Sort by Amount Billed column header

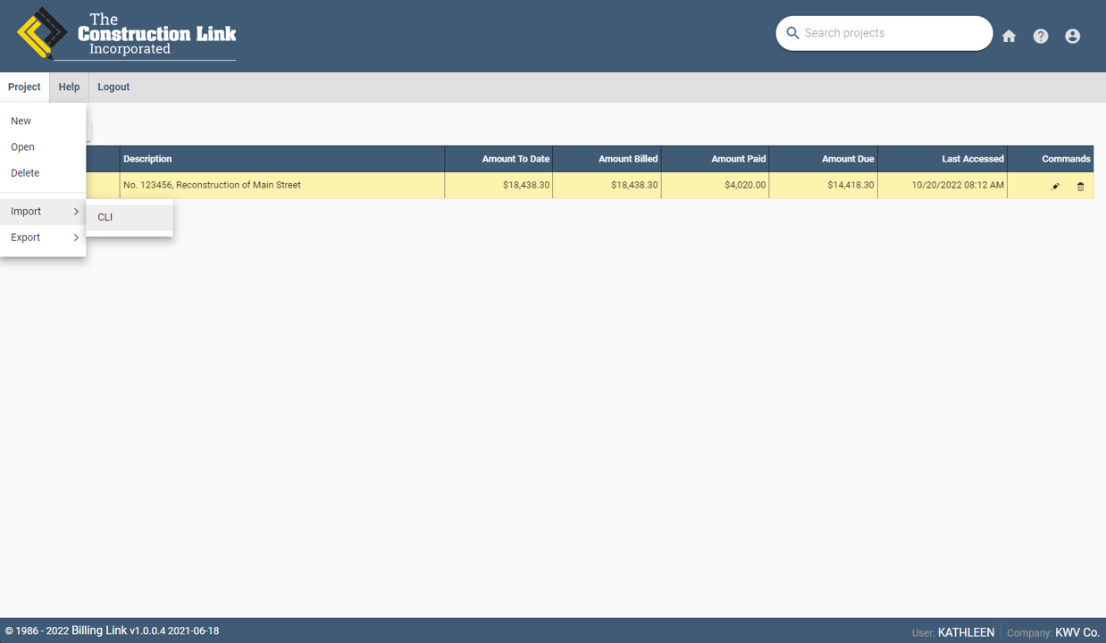tap(607, 159)
